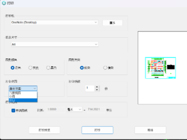Pick 当前视图 in the open dropdown list
Image resolution: width=187 pixels, height=140 pixels.
click(23, 93)
